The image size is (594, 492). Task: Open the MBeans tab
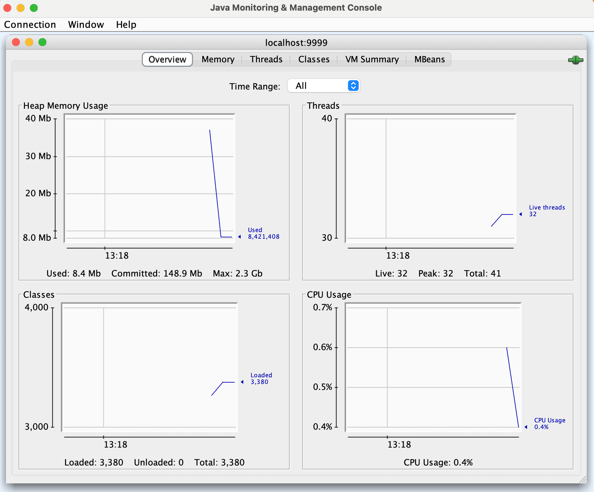[429, 59]
